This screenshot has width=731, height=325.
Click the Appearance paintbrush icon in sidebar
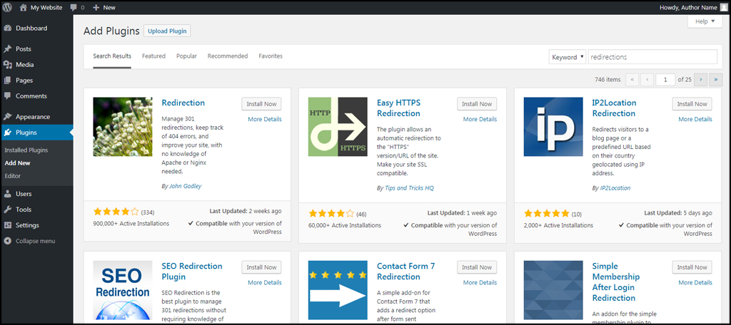tap(7, 117)
